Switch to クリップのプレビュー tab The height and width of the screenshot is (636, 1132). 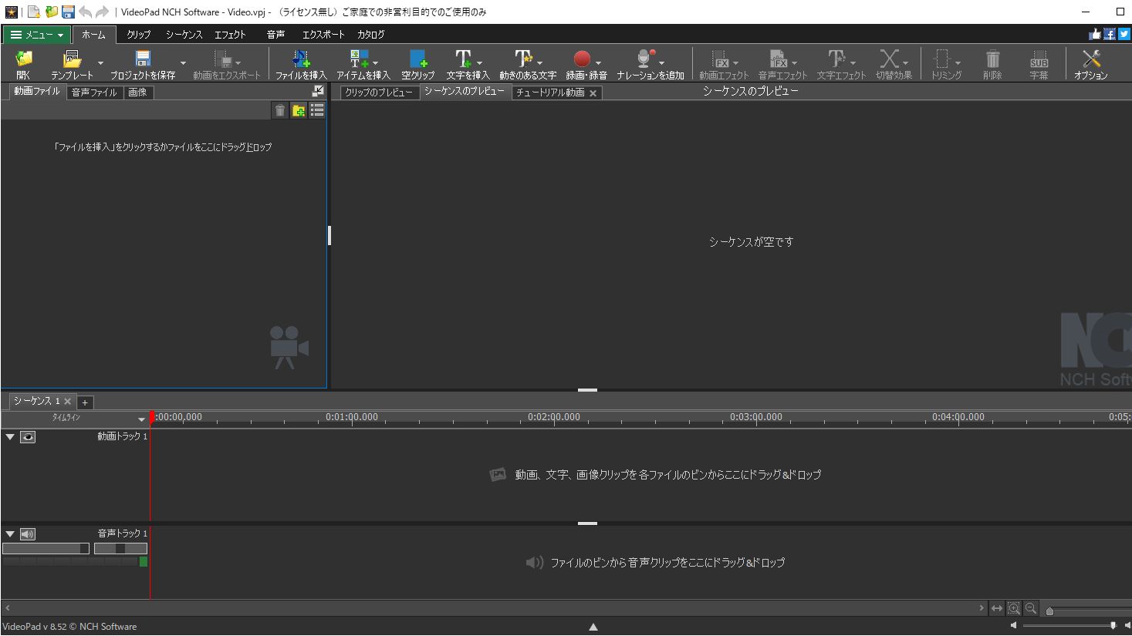pos(379,93)
